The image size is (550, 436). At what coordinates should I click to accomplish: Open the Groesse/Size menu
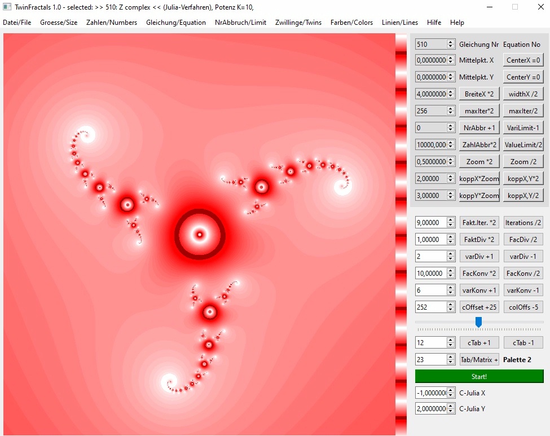59,23
